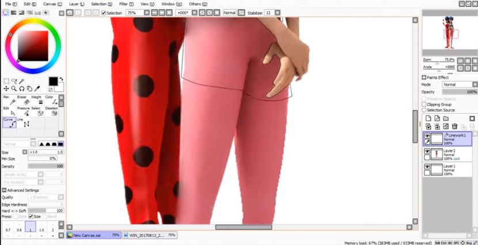Open the zoom percentage dropdown
This screenshot has width=478, height=245.
point(147,13)
